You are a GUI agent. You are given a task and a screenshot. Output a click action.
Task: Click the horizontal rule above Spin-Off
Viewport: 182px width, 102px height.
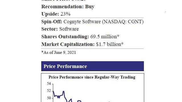coord(92,18)
